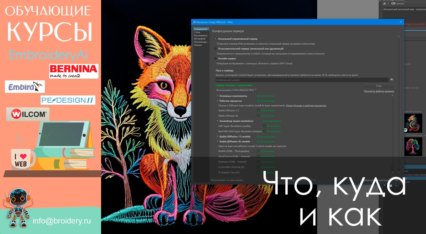Toggle the HAT Super-Resolution (quality) checkbox
The image size is (426, 234).
264,126
